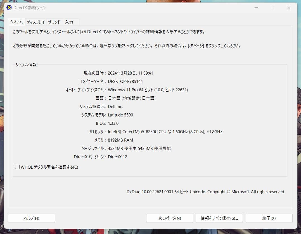Open help via the ヘルプ button
301x234 pixels.
click(32, 218)
